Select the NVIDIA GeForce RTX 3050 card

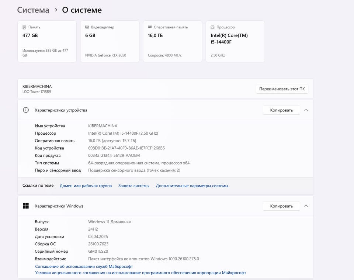[110, 41]
